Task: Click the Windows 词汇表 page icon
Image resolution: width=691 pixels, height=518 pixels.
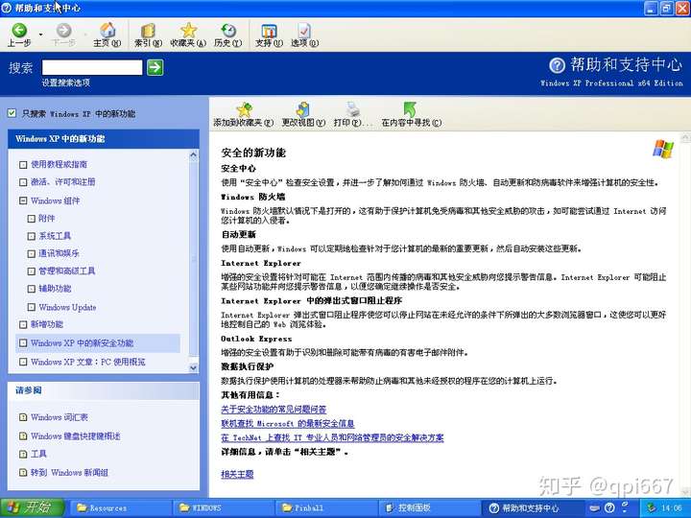Action: click(x=23, y=417)
